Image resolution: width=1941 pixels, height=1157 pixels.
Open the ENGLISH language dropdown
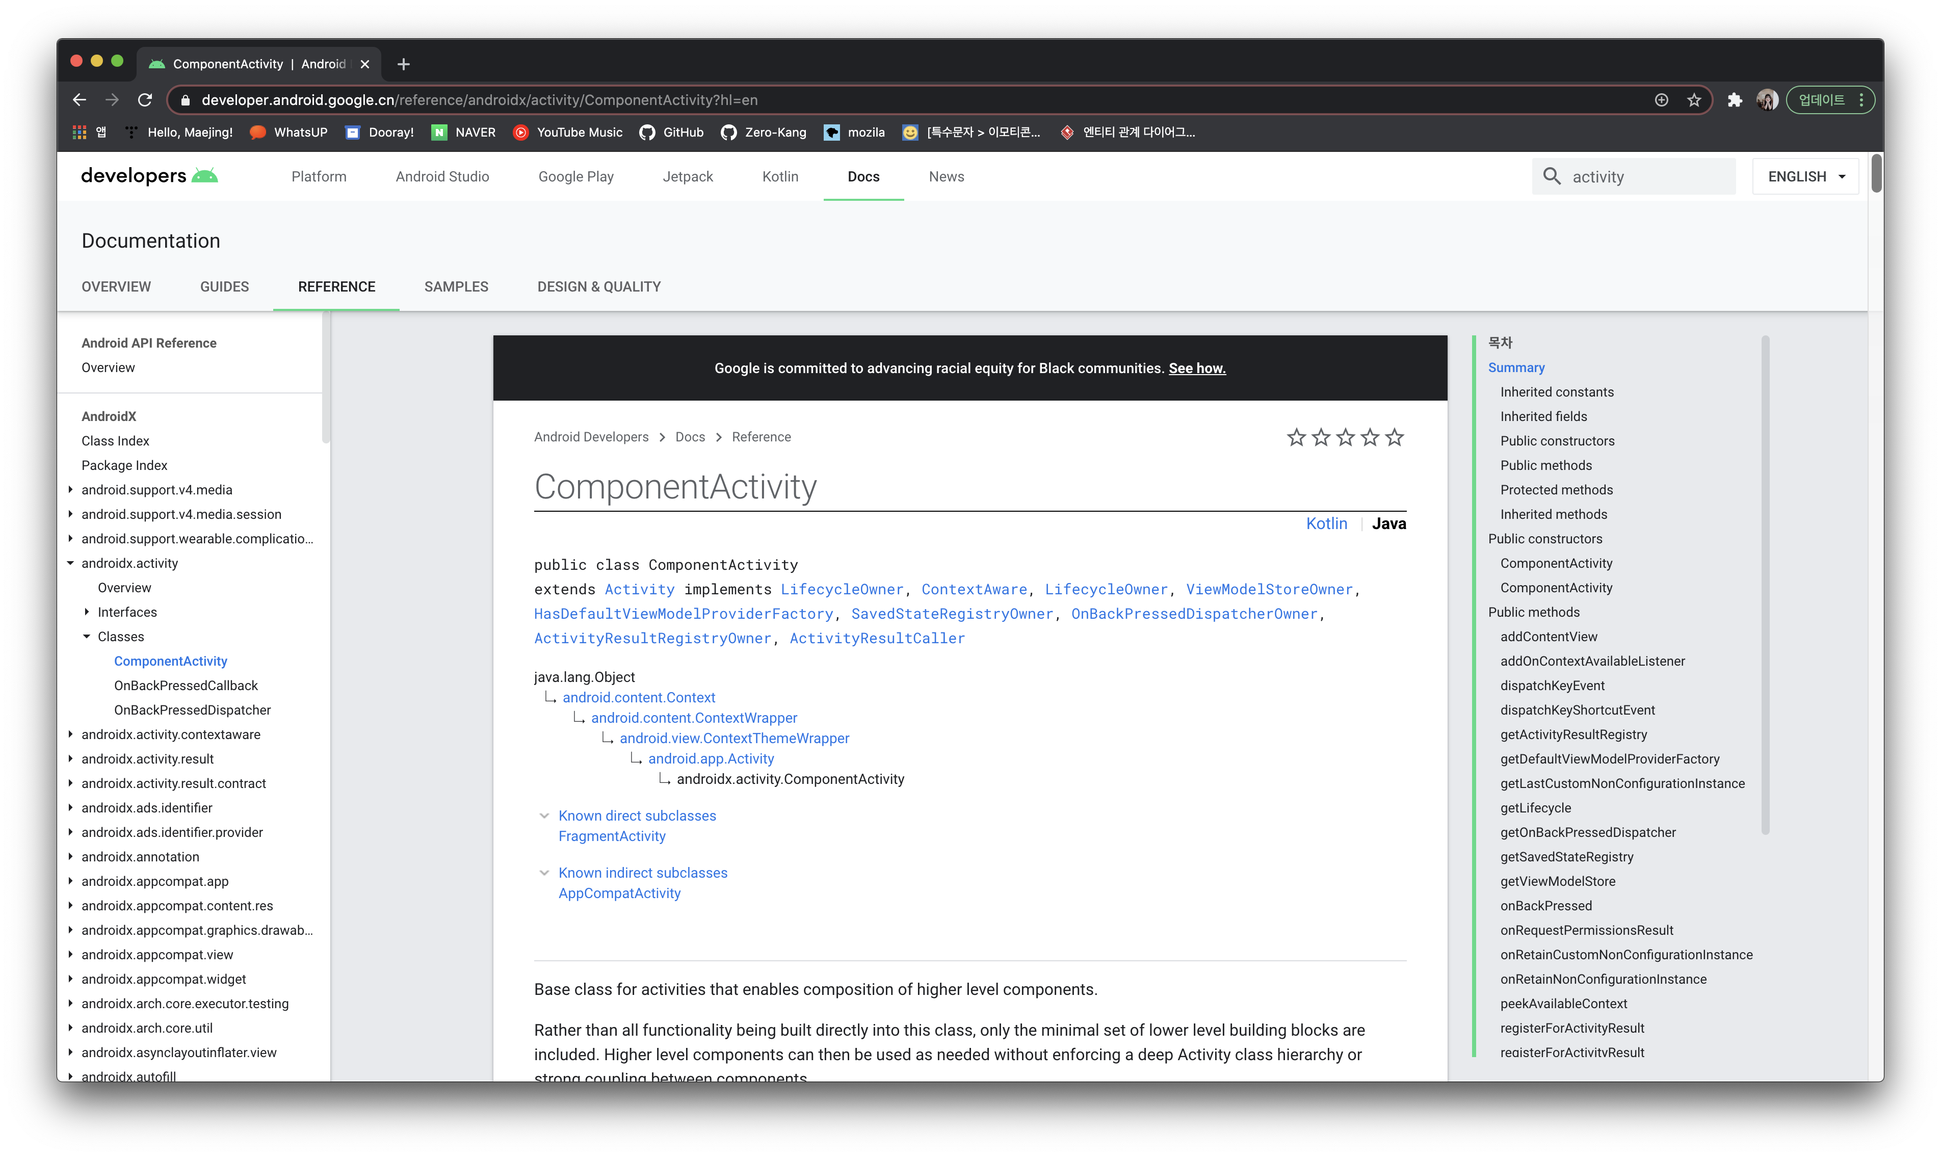1805,176
